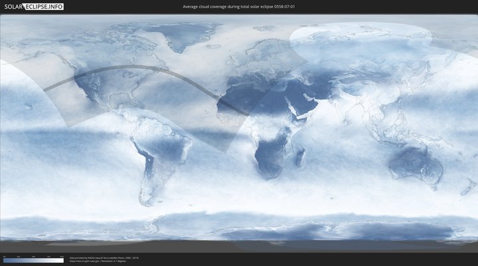
Task: Click the 'Data provided by NASA's Aqua & Terra satellite' credit
Action: tap(104, 258)
